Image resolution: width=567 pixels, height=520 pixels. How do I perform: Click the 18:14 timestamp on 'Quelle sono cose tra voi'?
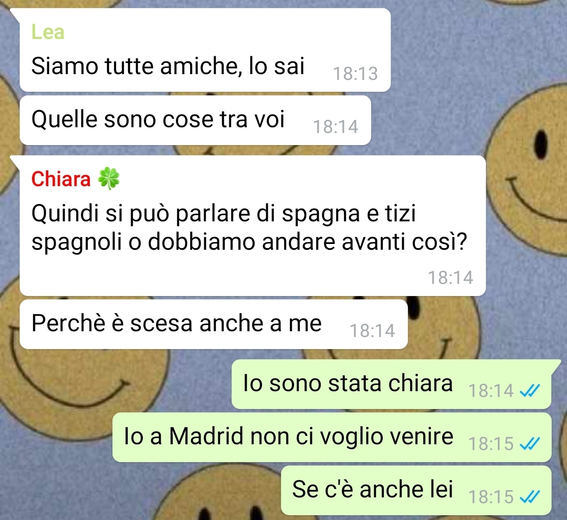[x=335, y=127]
